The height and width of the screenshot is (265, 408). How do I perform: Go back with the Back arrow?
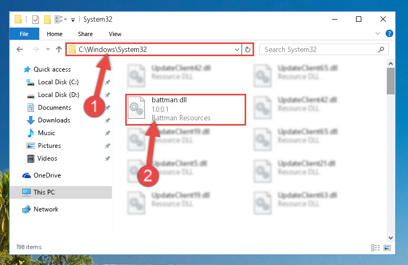tap(20, 49)
